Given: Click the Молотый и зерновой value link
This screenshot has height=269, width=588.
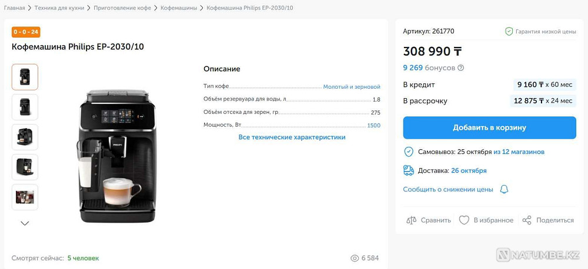Looking at the screenshot, I should click(352, 86).
